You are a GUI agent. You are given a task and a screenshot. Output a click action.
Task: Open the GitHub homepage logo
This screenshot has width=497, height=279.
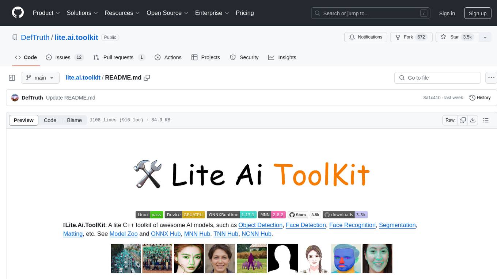click(18, 13)
